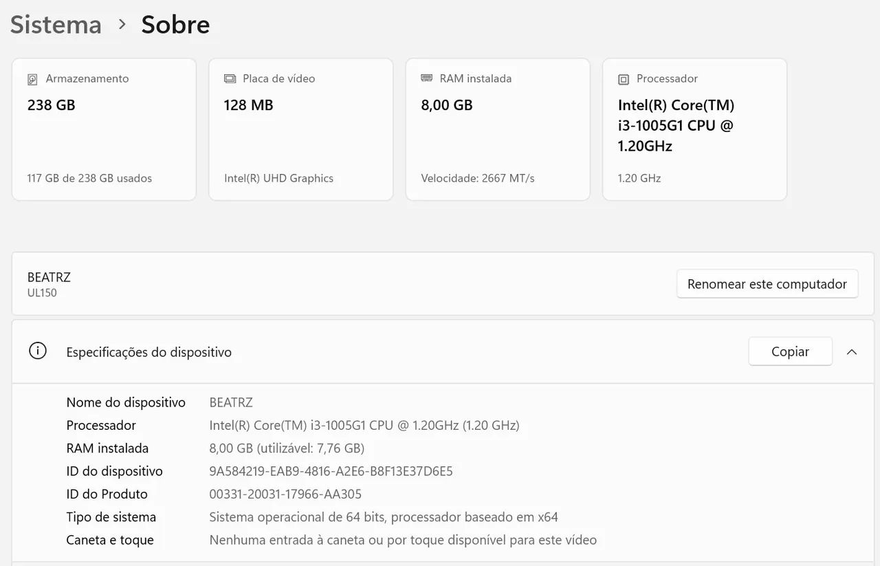This screenshot has height=566, width=880.
Task: Open the storage usage text 117 GB de 238 GB
Action: click(89, 178)
